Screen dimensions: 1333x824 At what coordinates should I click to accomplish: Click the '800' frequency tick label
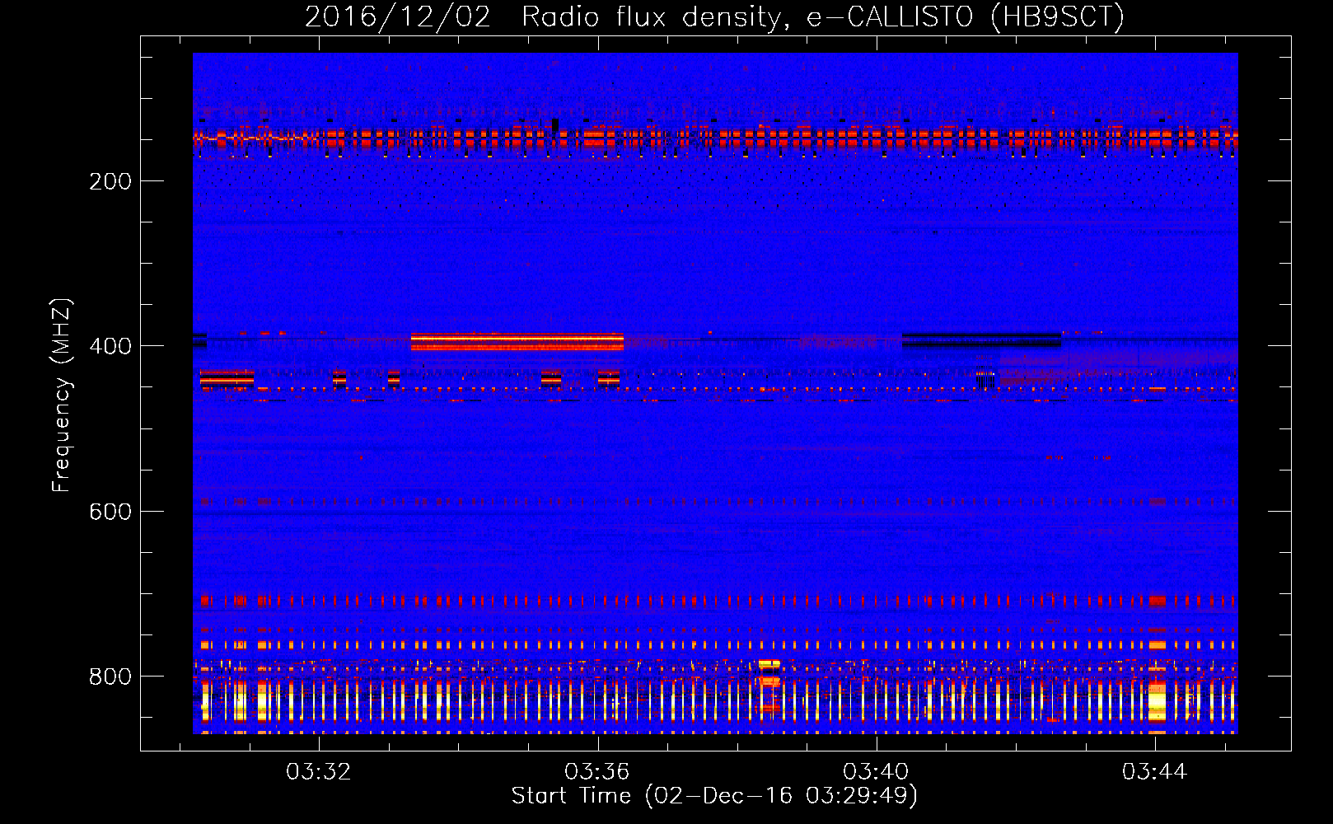coord(110,677)
